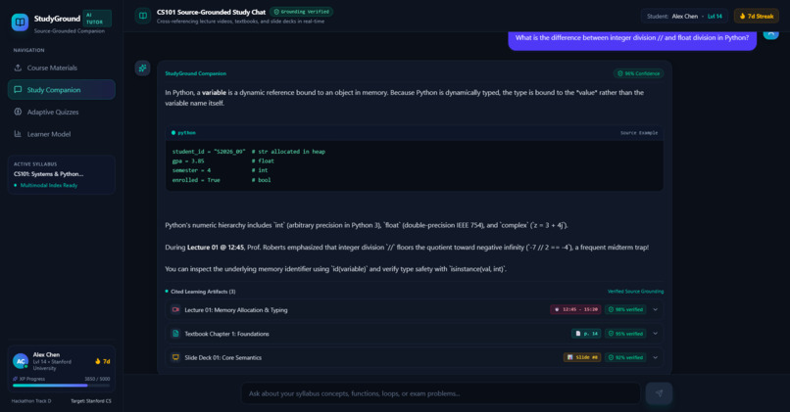This screenshot has width=790, height=412.
Task: Click the Multimodal Index Ready status
Action: [x=49, y=185]
